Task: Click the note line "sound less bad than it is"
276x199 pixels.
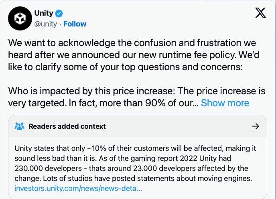Action: click(x=56, y=158)
